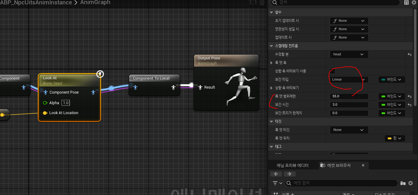This screenshot has width=418, height=195.
Task: Open the property matrix table view icon
Action: click(x=406, y=2)
